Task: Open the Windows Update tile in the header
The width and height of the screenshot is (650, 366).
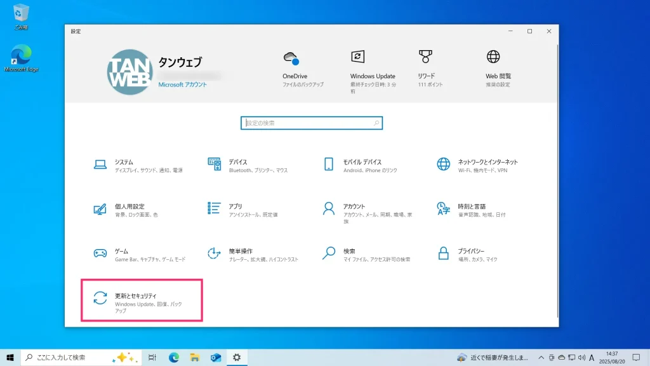Action: click(373, 72)
